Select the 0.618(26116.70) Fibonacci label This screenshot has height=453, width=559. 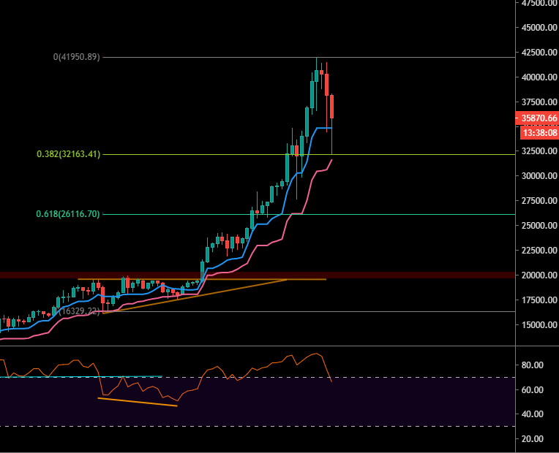(x=68, y=214)
